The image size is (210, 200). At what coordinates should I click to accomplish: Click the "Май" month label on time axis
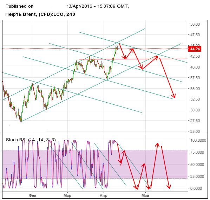145,195
